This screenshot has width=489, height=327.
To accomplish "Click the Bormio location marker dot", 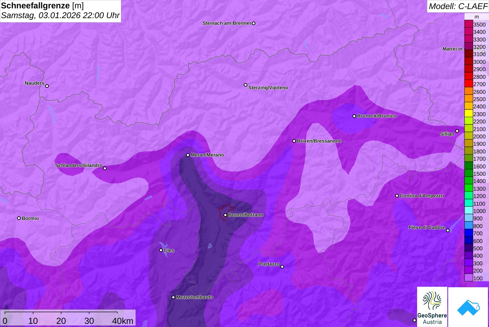I will click(x=19, y=218).
